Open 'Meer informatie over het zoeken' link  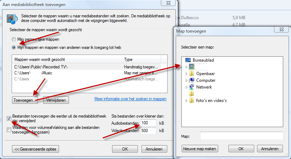[130, 99]
